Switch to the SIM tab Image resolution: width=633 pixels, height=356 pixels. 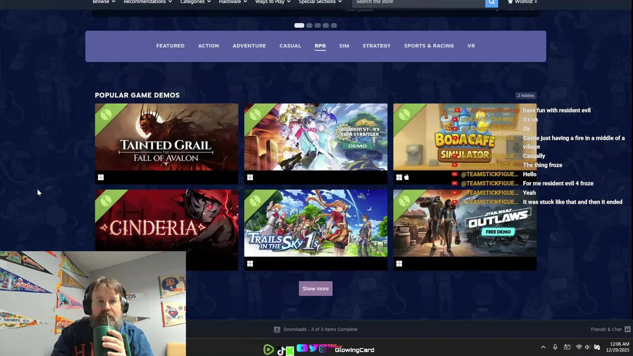click(344, 45)
